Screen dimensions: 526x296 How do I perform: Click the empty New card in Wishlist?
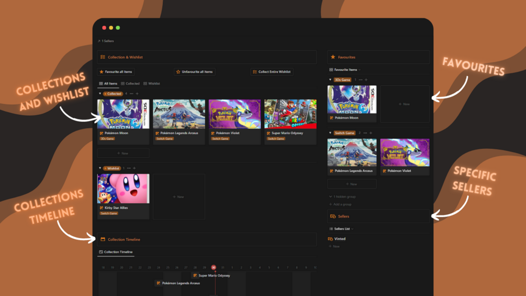[179, 196]
